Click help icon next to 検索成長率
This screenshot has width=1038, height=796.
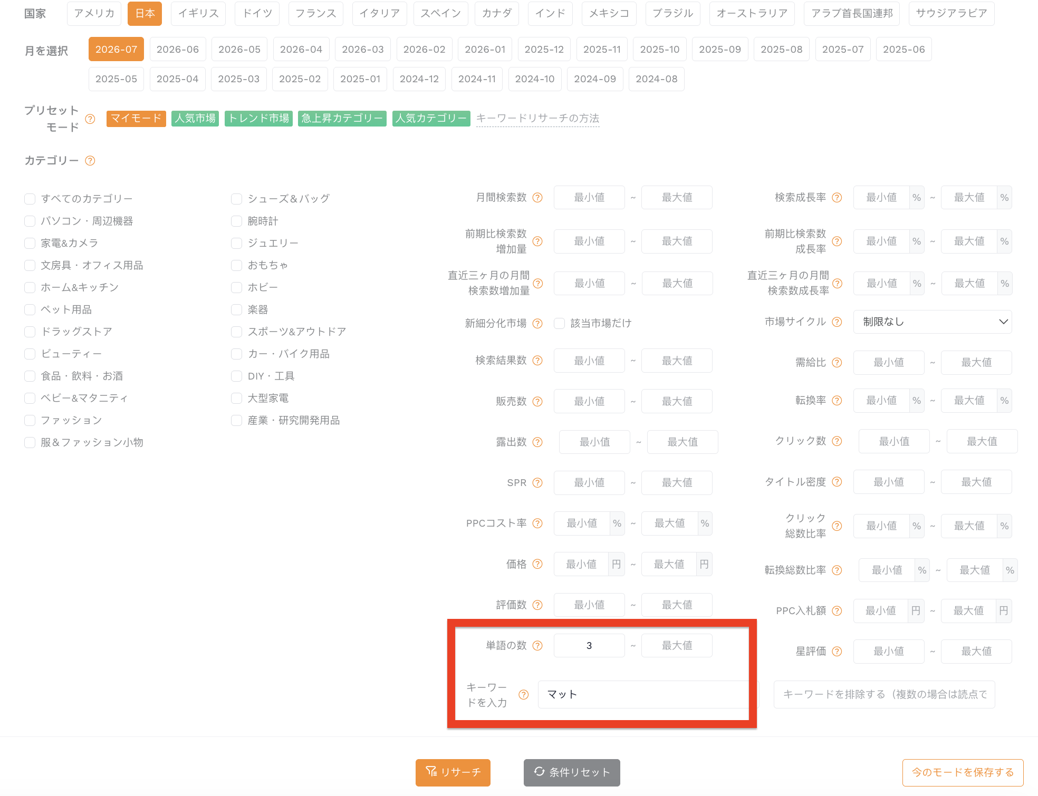click(837, 198)
